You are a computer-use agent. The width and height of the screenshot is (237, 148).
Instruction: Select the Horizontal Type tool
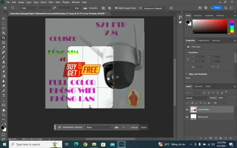(3, 96)
